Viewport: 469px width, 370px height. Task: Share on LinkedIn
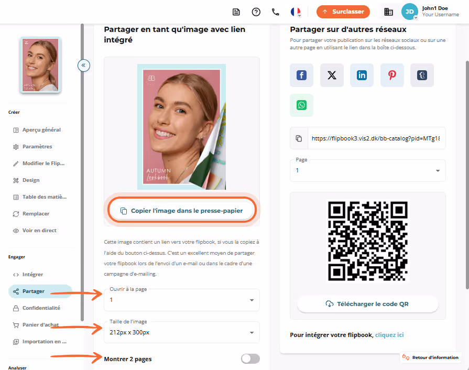tap(362, 75)
